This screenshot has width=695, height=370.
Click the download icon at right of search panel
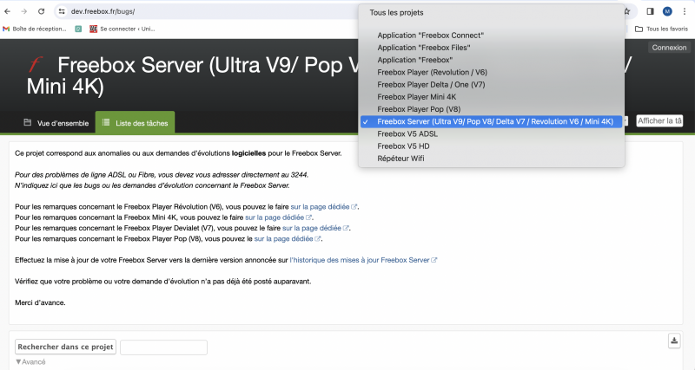pos(673,341)
